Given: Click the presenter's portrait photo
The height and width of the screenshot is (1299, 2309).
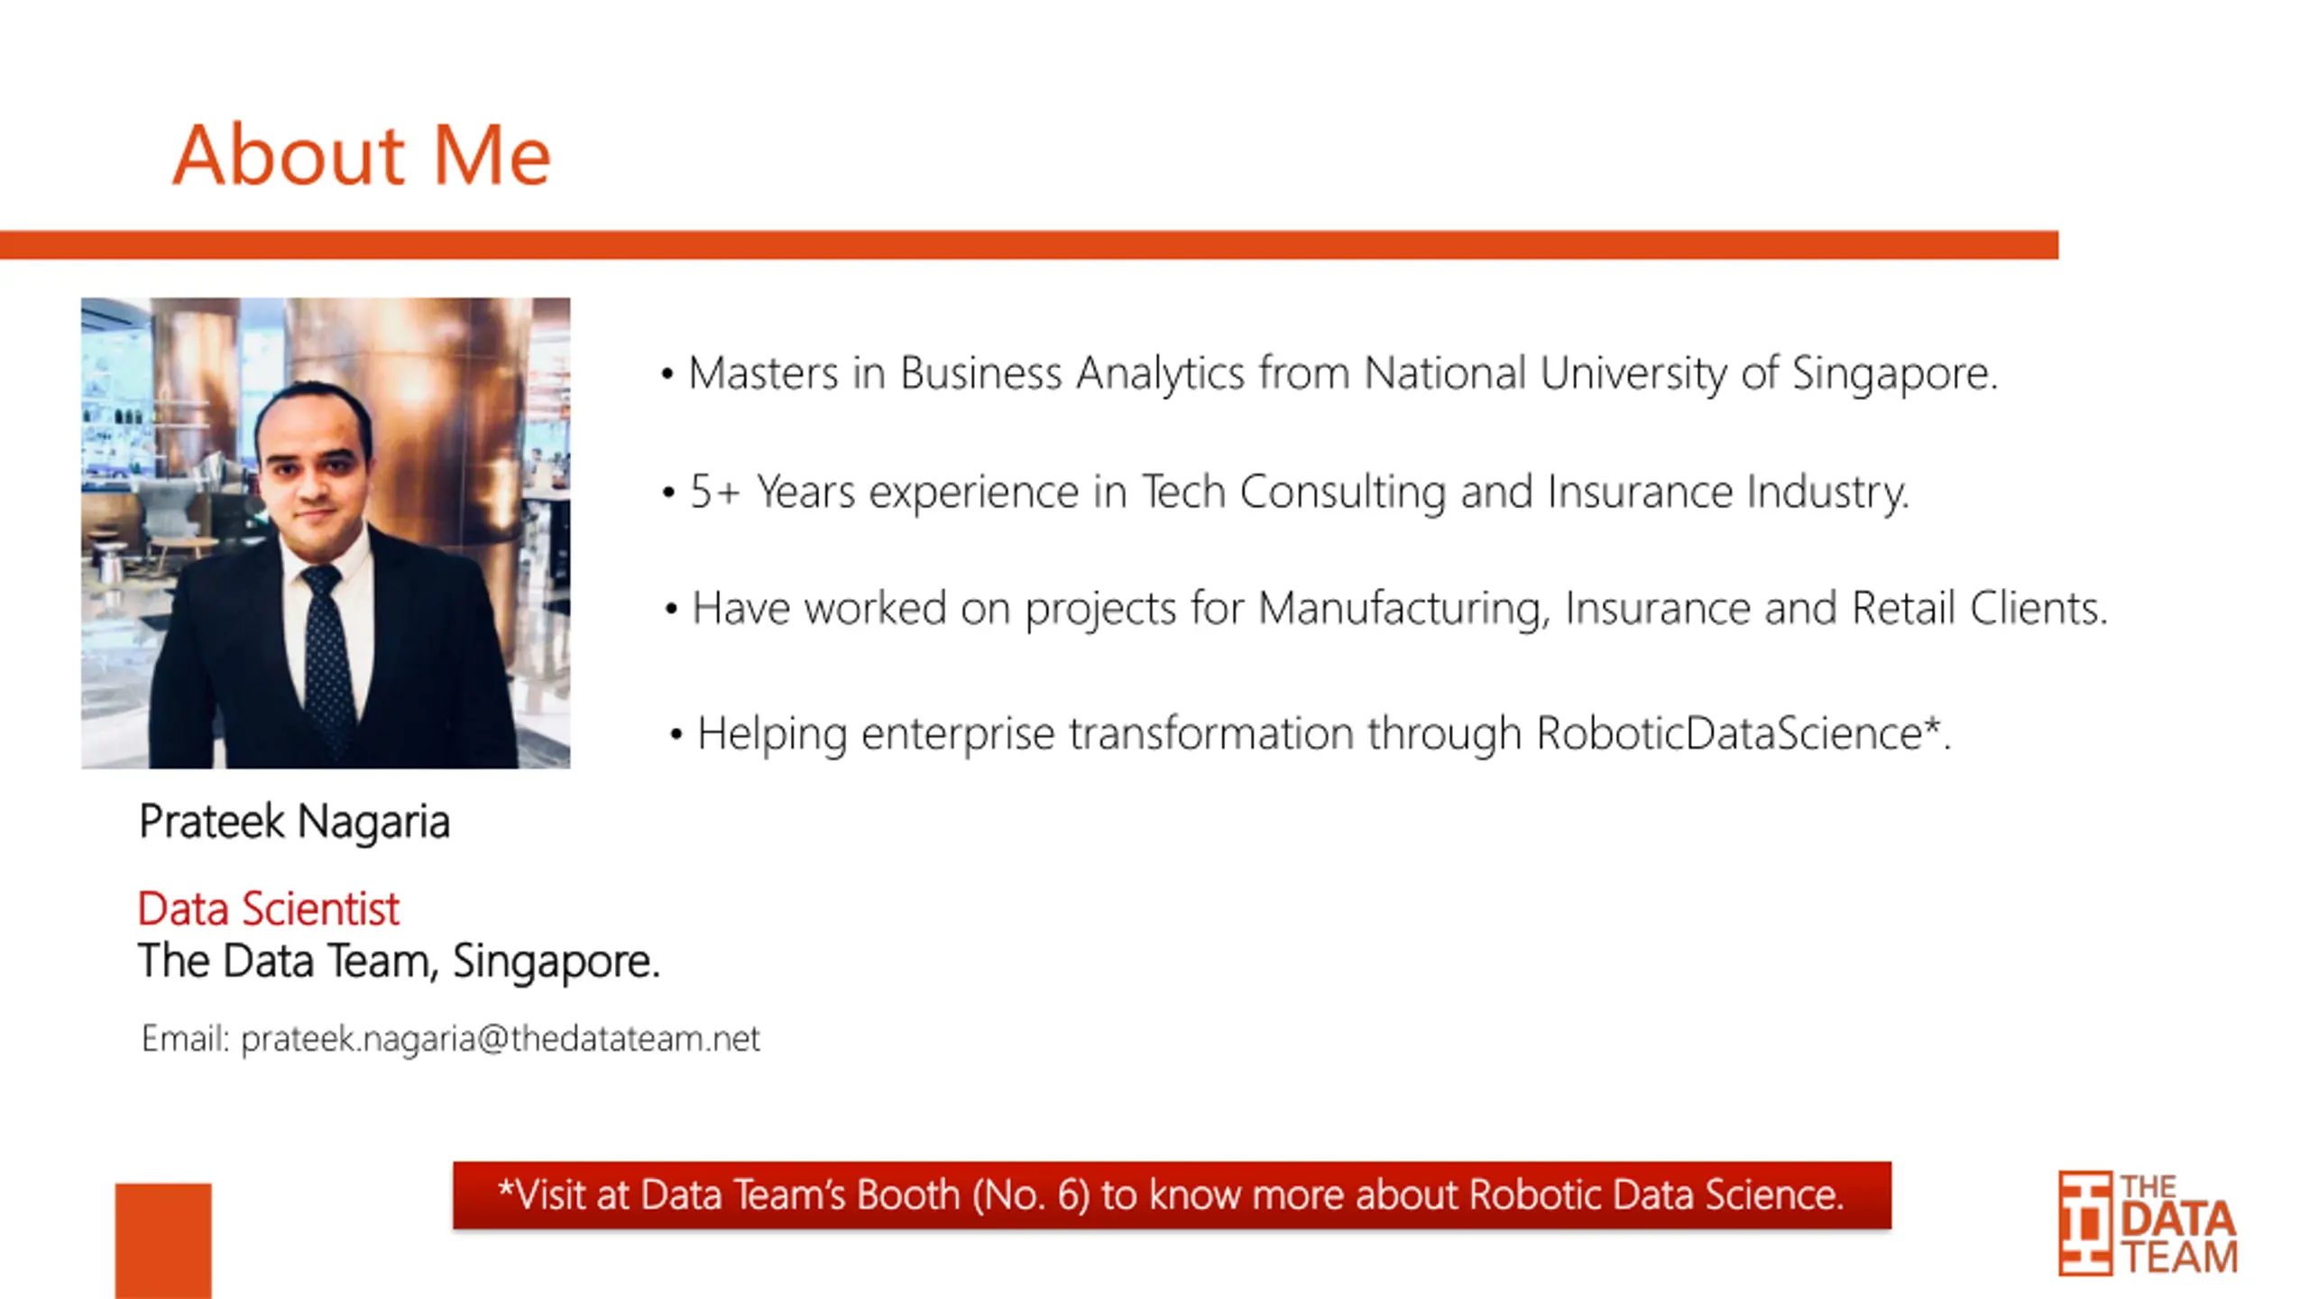Looking at the screenshot, I should [x=326, y=533].
